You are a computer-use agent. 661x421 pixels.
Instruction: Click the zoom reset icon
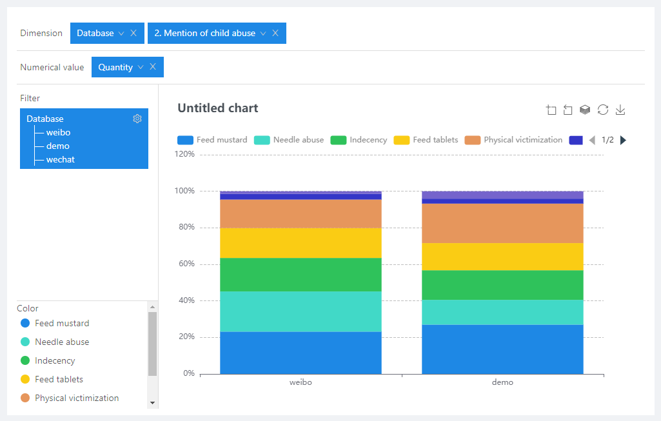click(x=567, y=110)
